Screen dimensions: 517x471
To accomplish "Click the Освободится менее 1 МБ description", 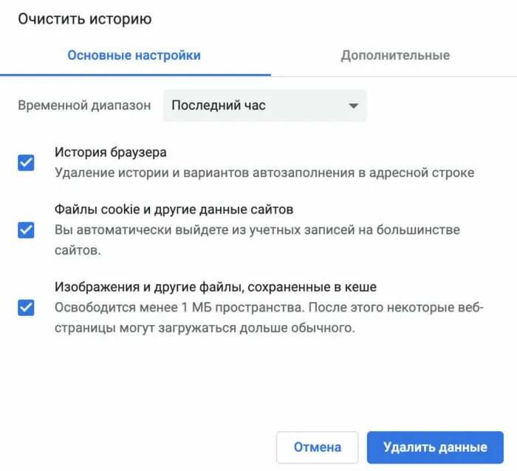I will (x=269, y=307).
